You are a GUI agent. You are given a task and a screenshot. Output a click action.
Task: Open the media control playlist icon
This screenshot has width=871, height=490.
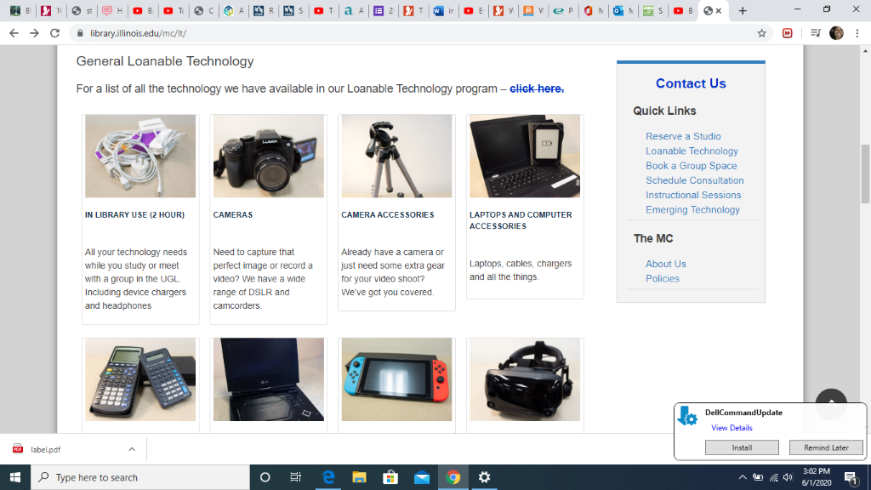(816, 33)
